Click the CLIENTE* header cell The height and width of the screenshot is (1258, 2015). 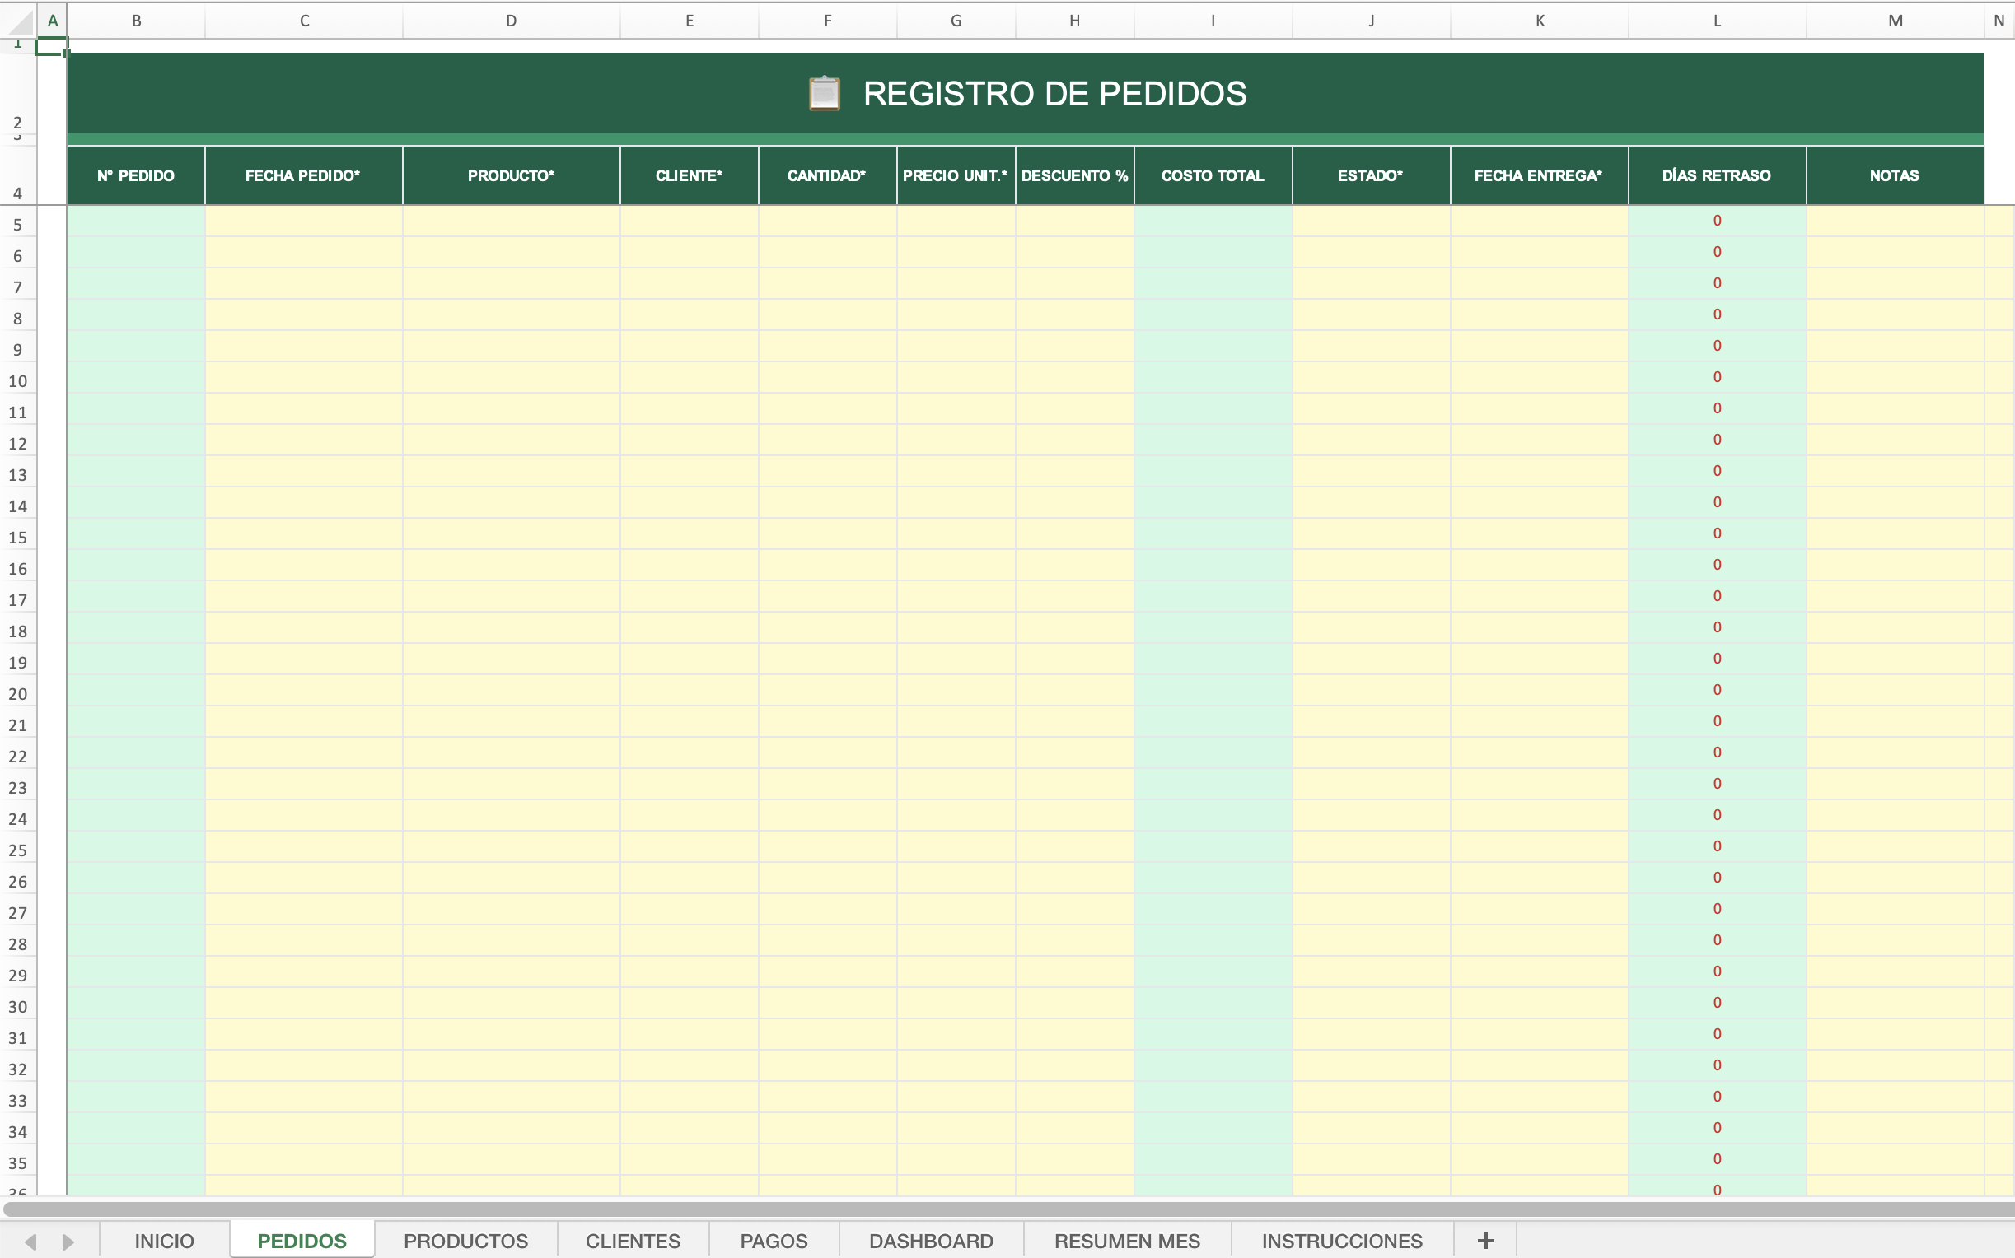[690, 175]
